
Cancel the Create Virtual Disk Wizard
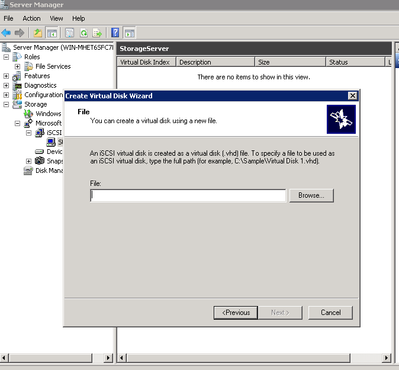pyautogui.click(x=330, y=313)
